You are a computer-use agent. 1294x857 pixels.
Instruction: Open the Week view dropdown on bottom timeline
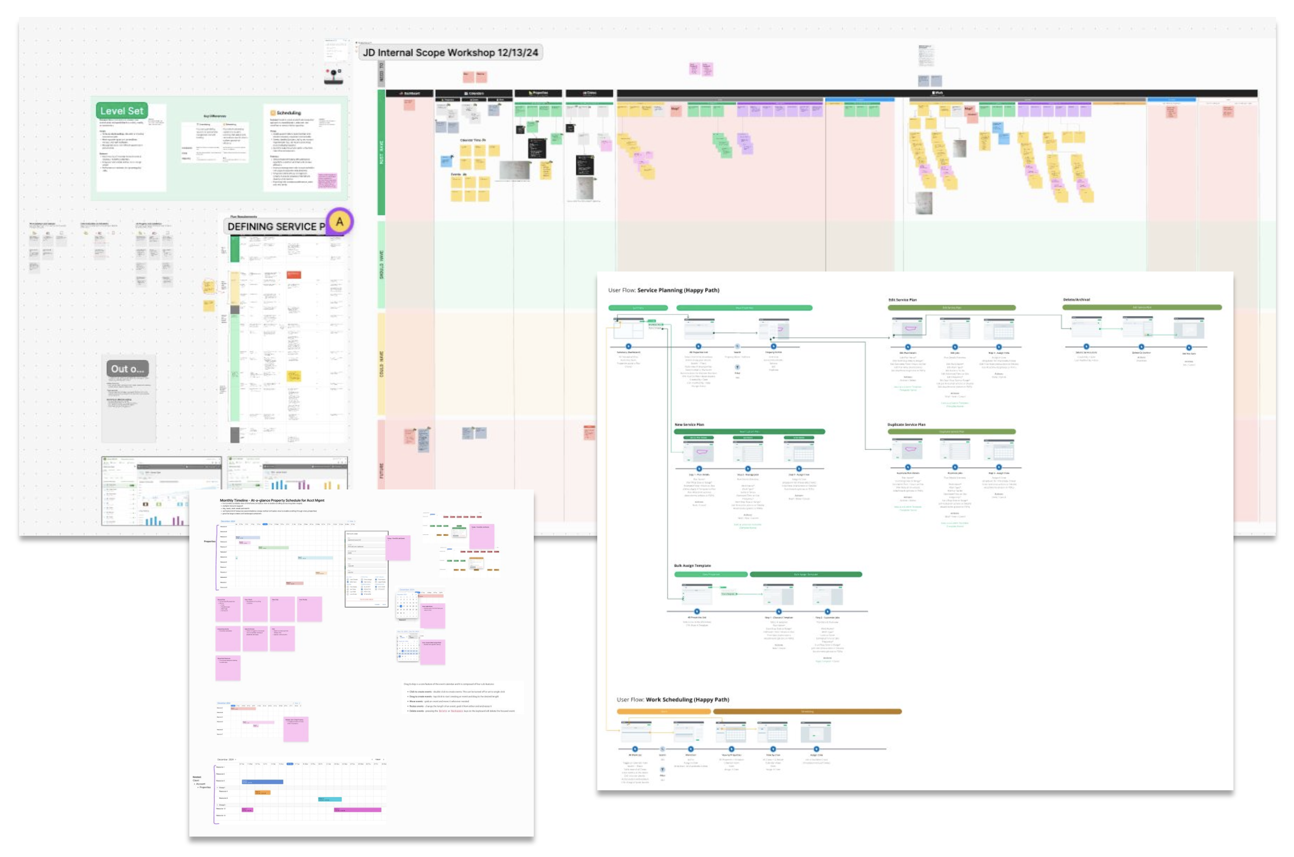378,760
